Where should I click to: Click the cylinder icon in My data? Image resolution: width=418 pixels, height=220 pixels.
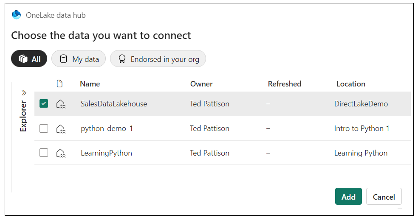point(64,59)
